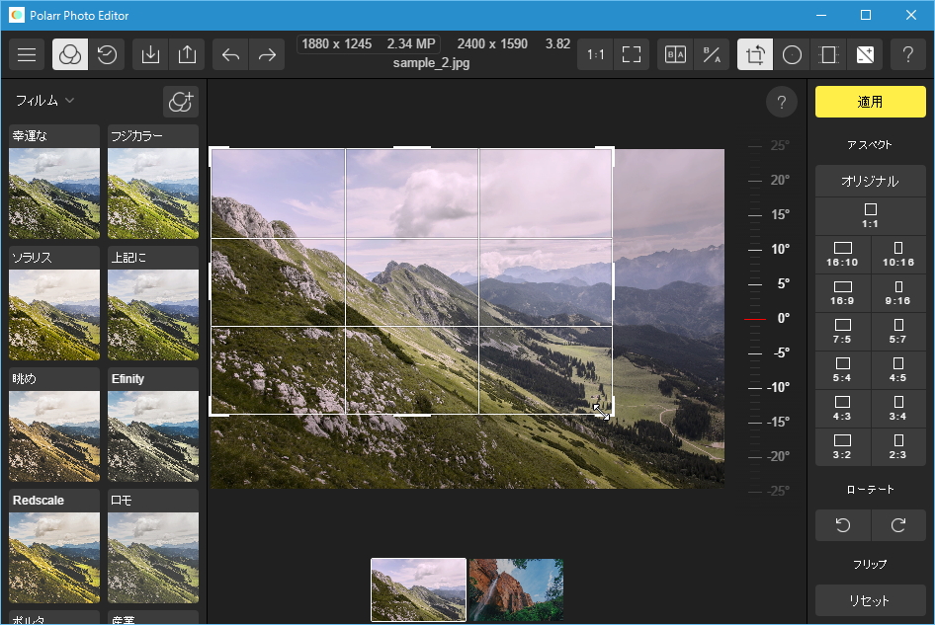Apply the フジカラー film filter

pos(153,182)
